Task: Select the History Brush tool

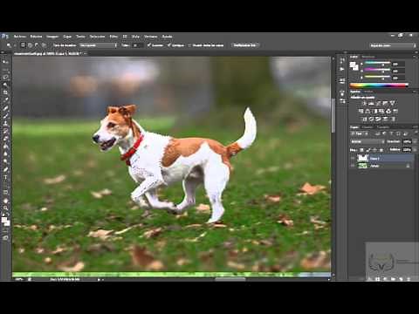Action: (5, 131)
